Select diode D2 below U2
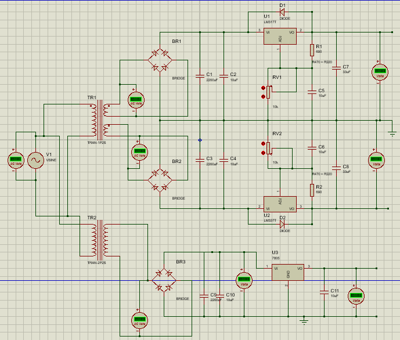This screenshot has height=340, width=400. coord(282,224)
